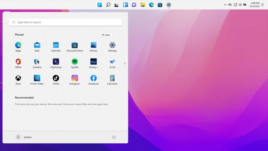Go to next page of pinned apps
Image resolution: width=268 pixels, height=151 pixels.
pos(125,65)
